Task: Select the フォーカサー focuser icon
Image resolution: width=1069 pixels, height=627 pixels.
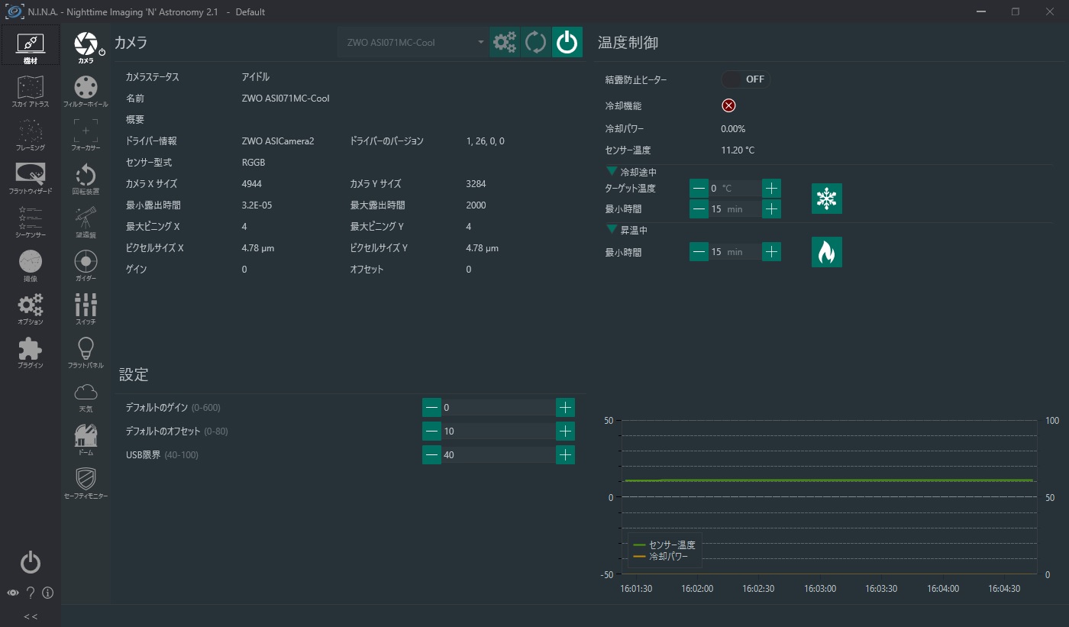Action: point(86,134)
